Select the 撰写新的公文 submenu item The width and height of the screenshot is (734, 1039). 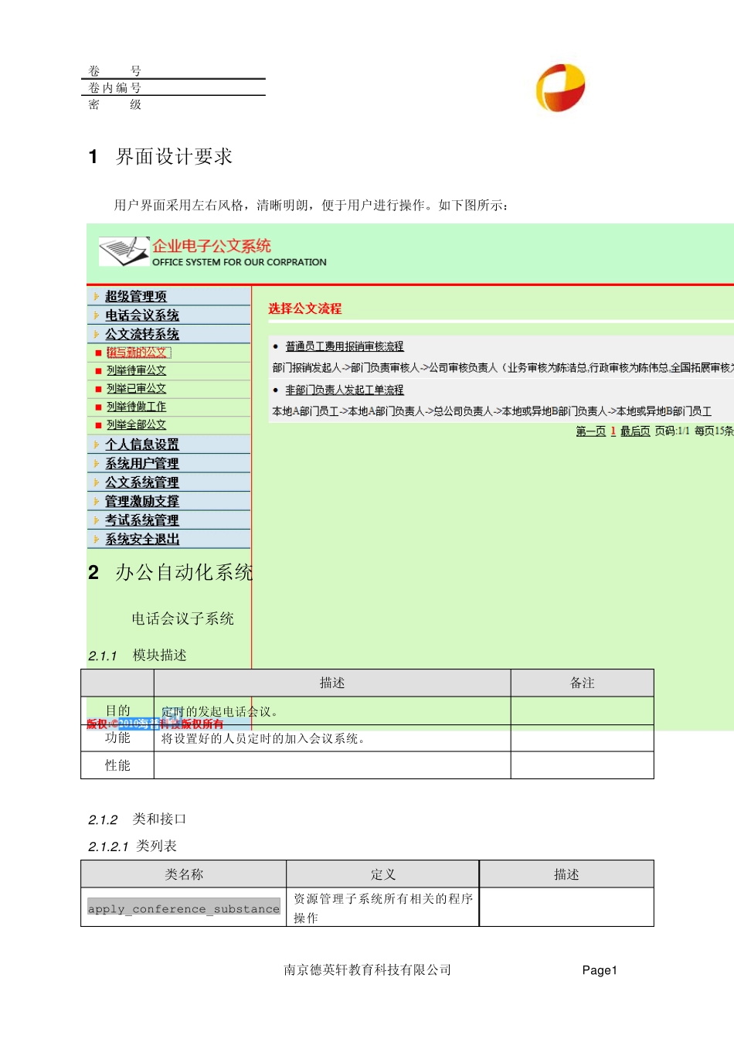[x=137, y=353]
